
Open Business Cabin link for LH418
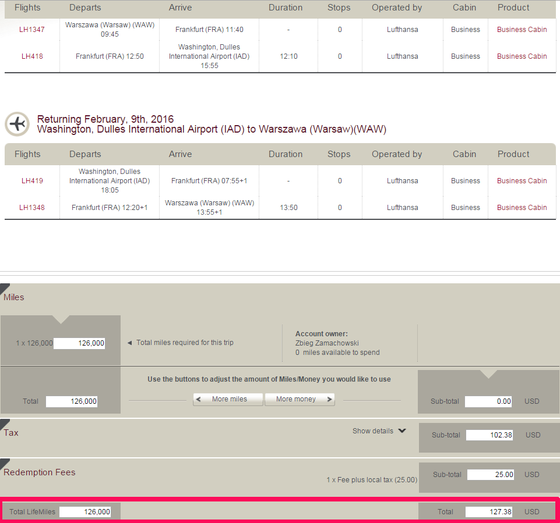point(522,56)
